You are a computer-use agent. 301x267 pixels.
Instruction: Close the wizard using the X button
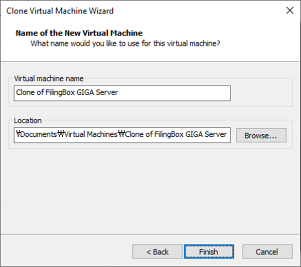(289, 10)
